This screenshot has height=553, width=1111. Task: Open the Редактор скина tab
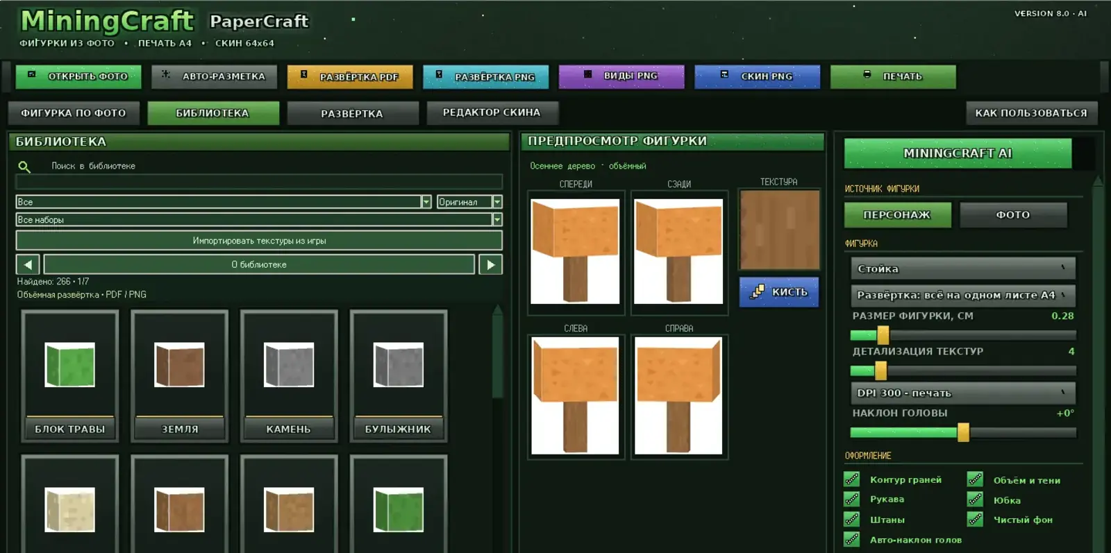click(492, 113)
